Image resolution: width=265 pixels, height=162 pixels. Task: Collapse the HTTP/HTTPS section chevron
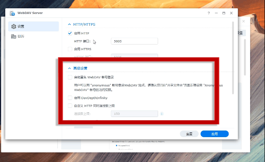point(69,24)
